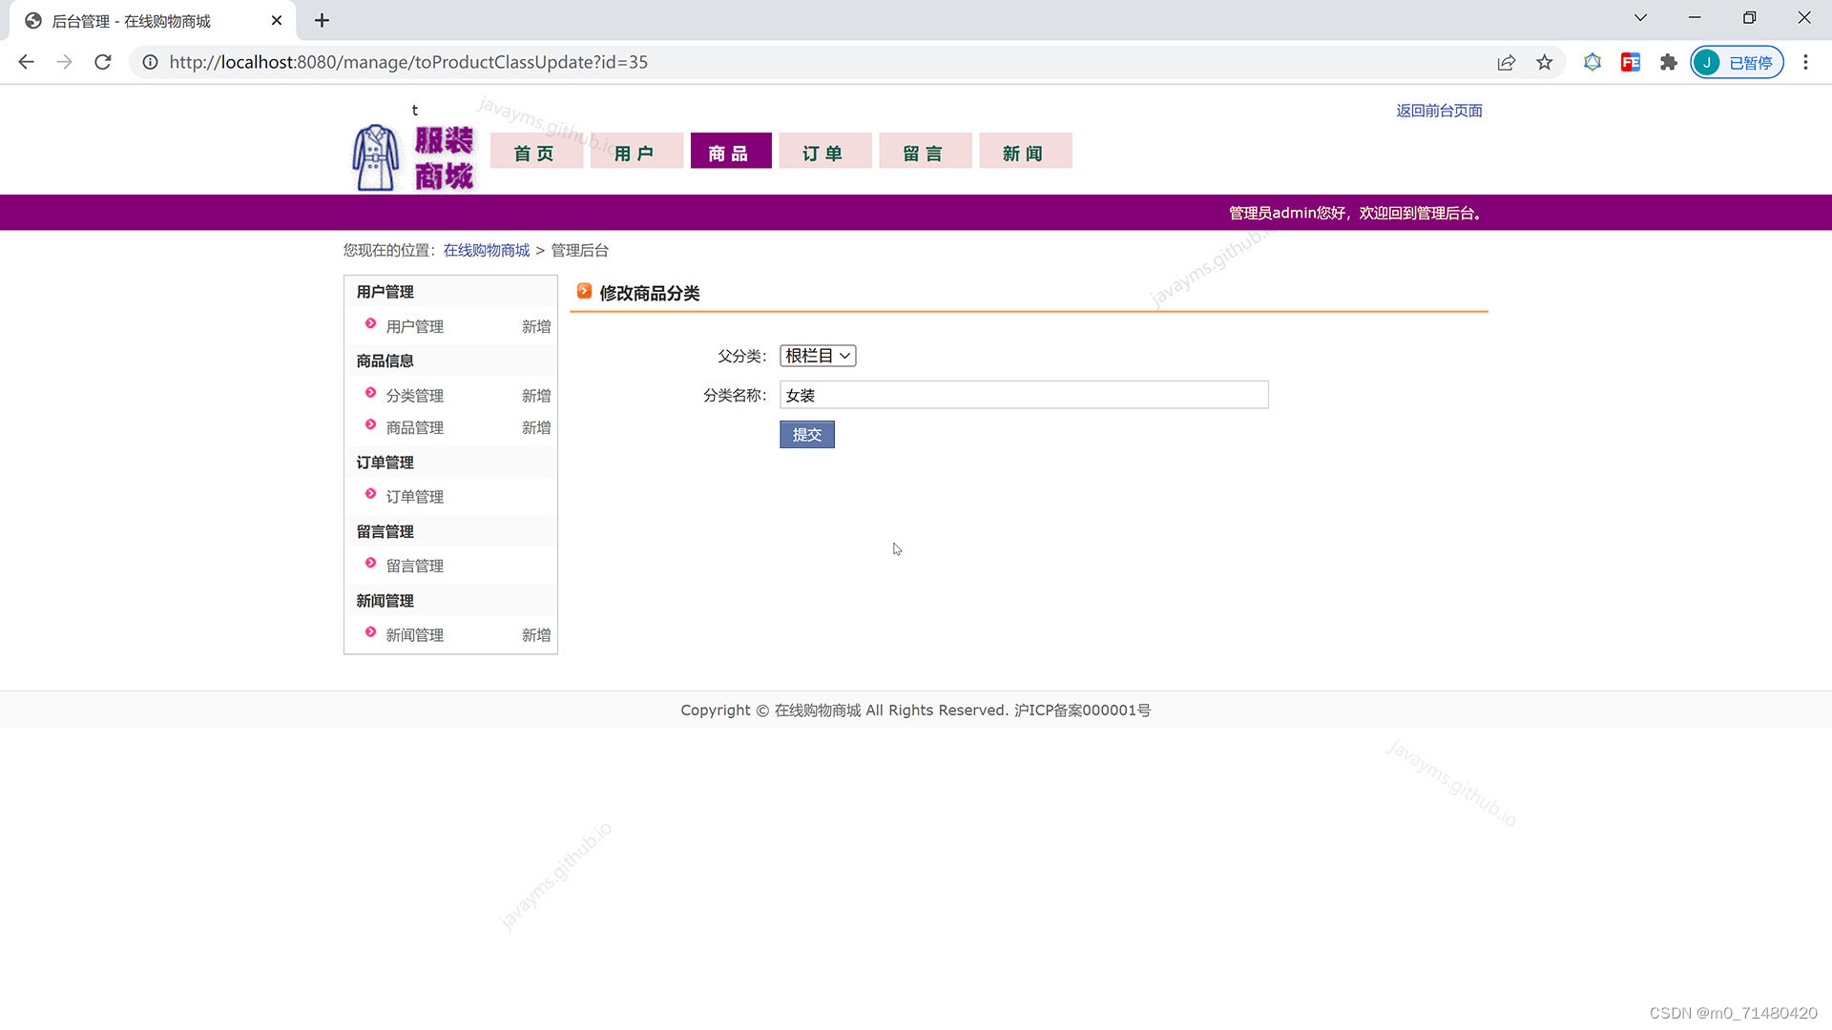Go back with the browser back arrow
This screenshot has width=1832, height=1030.
pyautogui.click(x=26, y=62)
